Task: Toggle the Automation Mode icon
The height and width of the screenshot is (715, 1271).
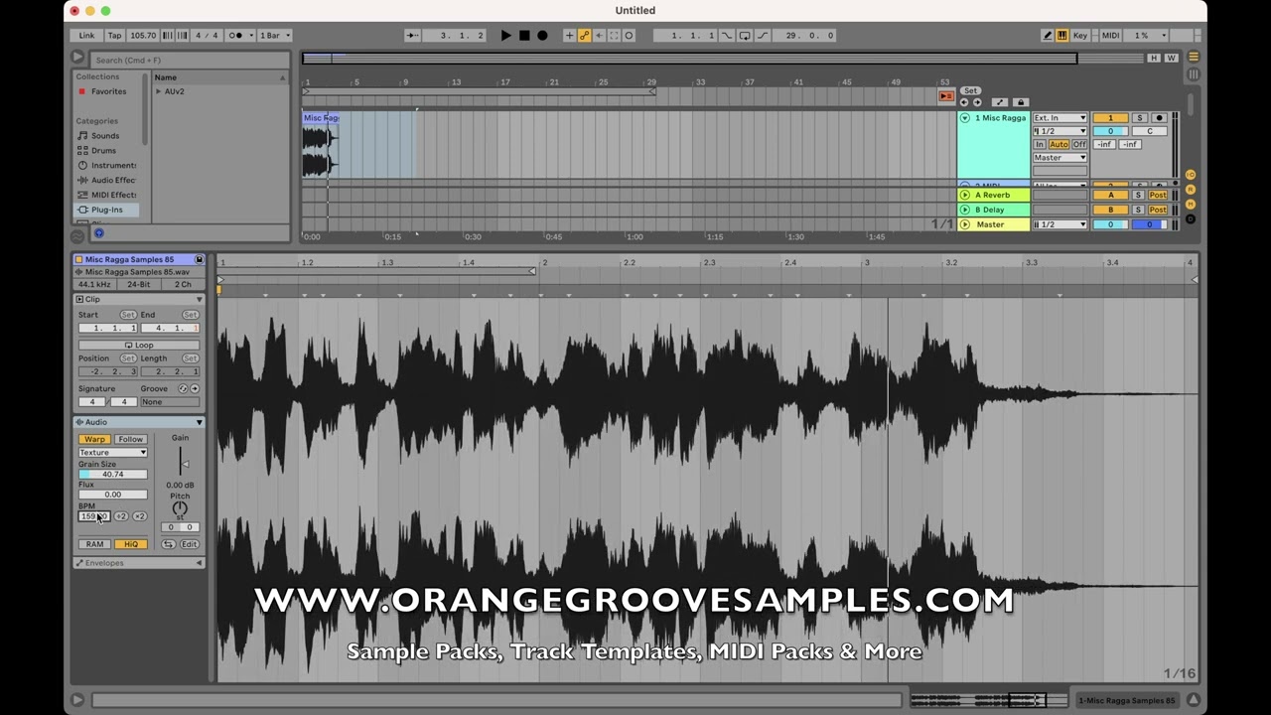Action: [x=1000, y=102]
